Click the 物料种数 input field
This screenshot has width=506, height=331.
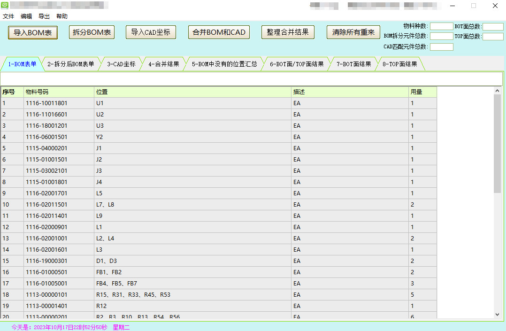coord(441,26)
